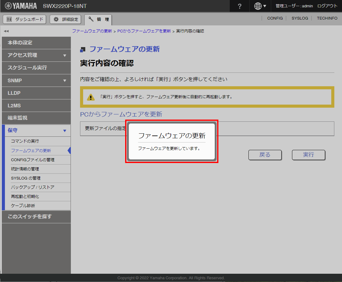Image resolution: width=342 pixels, height=282 pixels.
Task: Click the ログアウト link
Action: click(327, 6)
